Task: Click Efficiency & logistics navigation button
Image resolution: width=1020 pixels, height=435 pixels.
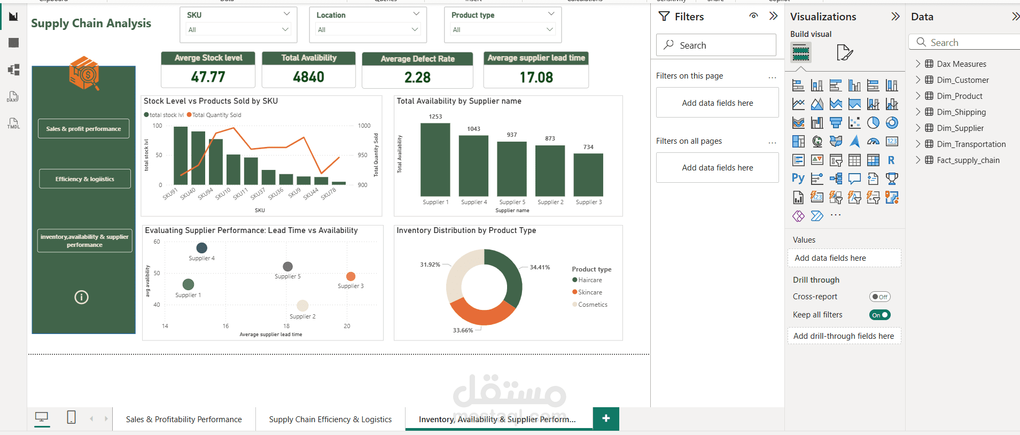Action: pos(84,179)
